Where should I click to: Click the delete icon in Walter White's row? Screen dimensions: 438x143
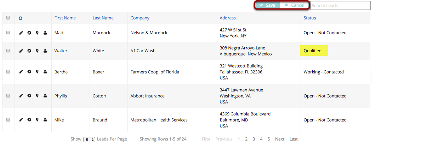coord(29,51)
